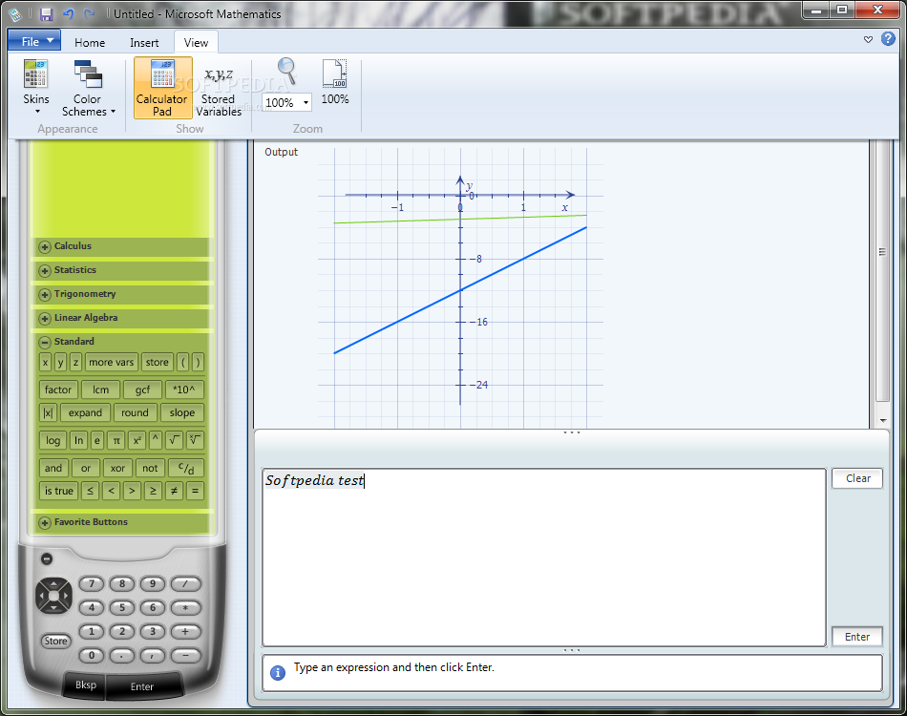
Task: Click the keypad Enter key
Action: (142, 686)
